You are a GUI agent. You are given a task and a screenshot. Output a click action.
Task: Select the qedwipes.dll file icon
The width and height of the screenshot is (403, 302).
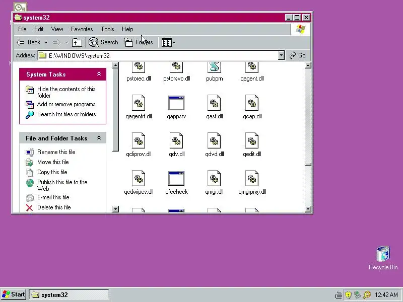tap(139, 178)
